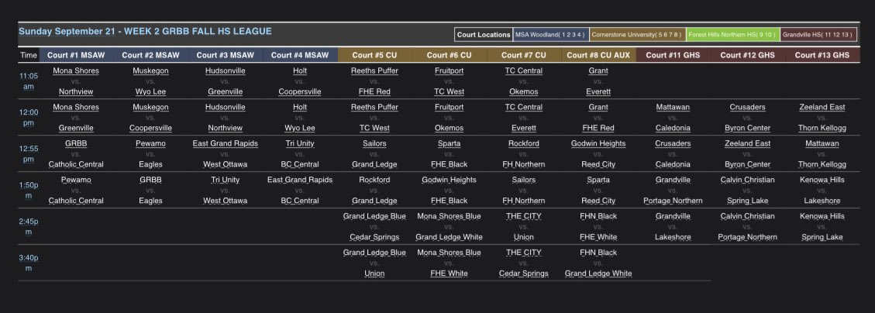Click the Time column header
Screen dimensions: 875x313
click(x=29, y=55)
